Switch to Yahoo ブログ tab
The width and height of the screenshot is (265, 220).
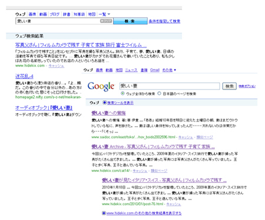click(55, 14)
